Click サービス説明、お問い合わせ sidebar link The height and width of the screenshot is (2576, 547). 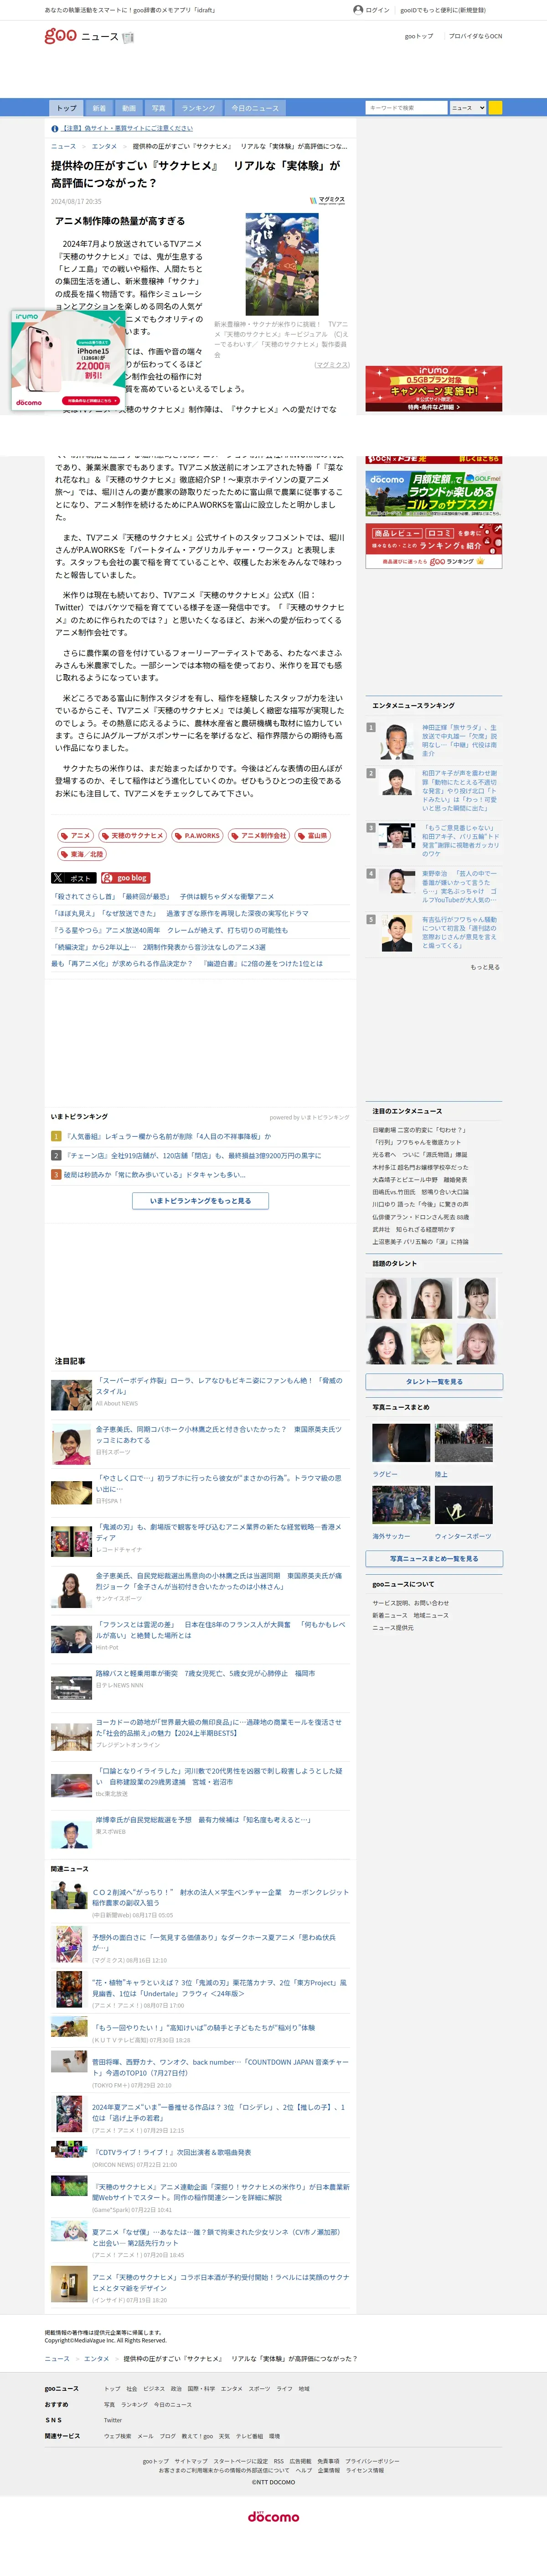411,1603
